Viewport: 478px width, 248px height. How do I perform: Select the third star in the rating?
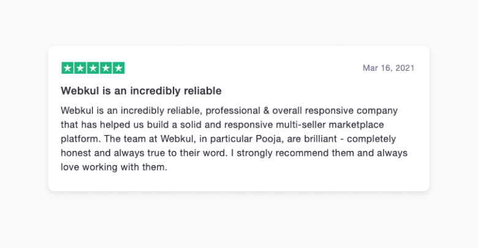(x=93, y=68)
